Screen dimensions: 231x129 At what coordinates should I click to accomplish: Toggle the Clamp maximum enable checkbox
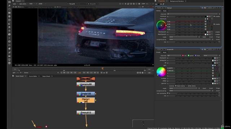[x=214, y=24]
